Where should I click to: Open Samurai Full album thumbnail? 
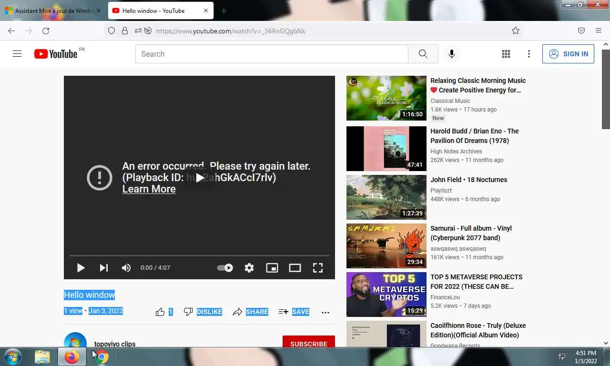pos(386,246)
